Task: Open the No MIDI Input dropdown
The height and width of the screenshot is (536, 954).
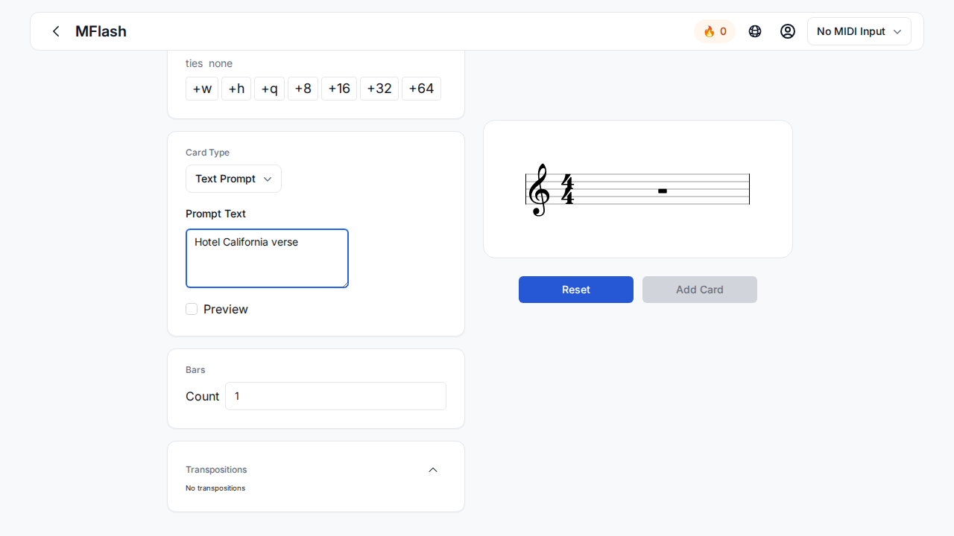Action: 859,31
